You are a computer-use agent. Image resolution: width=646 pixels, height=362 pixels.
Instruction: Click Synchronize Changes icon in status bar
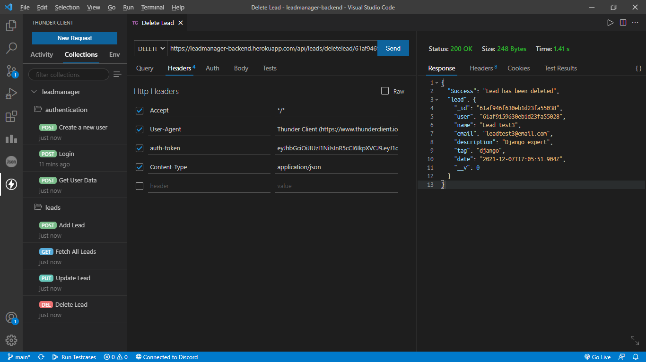[x=41, y=357]
